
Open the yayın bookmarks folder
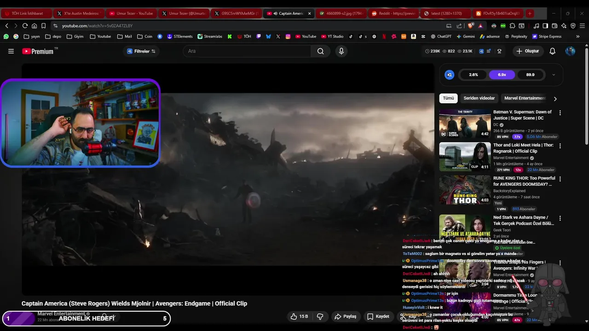32,36
